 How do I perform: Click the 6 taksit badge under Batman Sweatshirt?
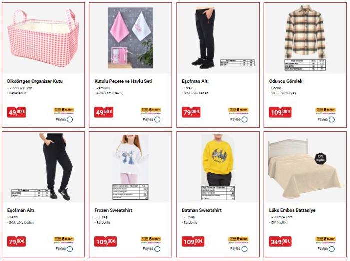coord(238,240)
